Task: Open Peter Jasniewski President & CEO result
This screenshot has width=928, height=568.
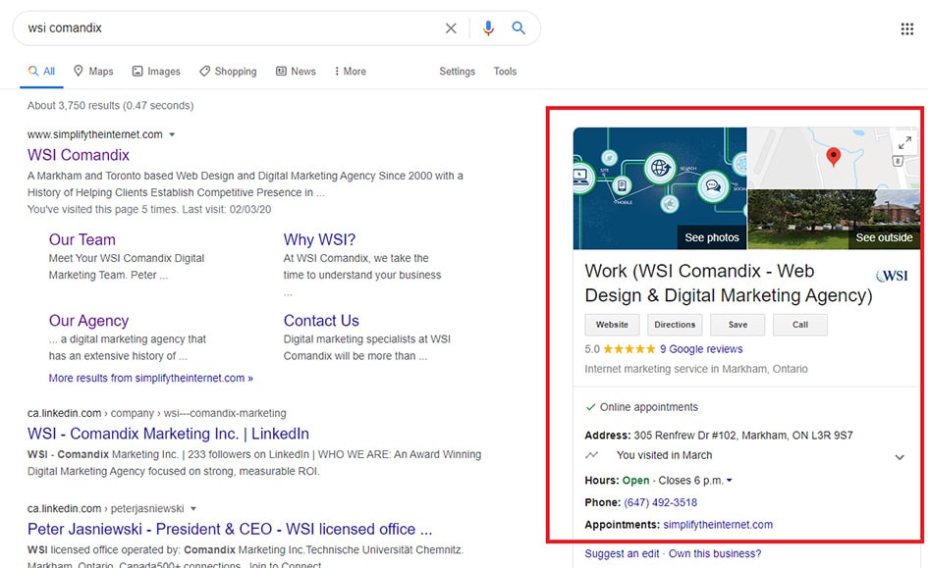Action: pyautogui.click(x=230, y=529)
